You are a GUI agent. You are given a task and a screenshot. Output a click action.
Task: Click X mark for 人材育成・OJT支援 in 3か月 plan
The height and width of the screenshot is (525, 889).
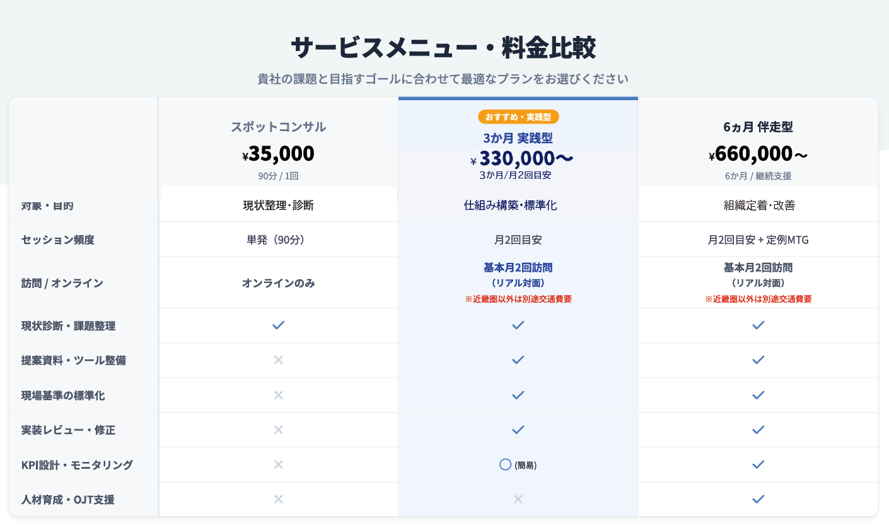coord(518,499)
